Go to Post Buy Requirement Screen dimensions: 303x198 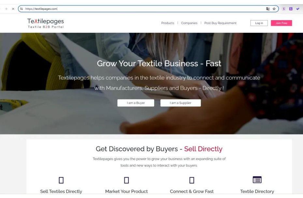pos(220,23)
